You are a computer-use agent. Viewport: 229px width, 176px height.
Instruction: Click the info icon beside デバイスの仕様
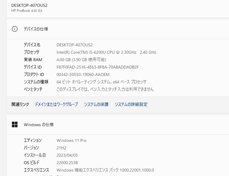point(15,29)
